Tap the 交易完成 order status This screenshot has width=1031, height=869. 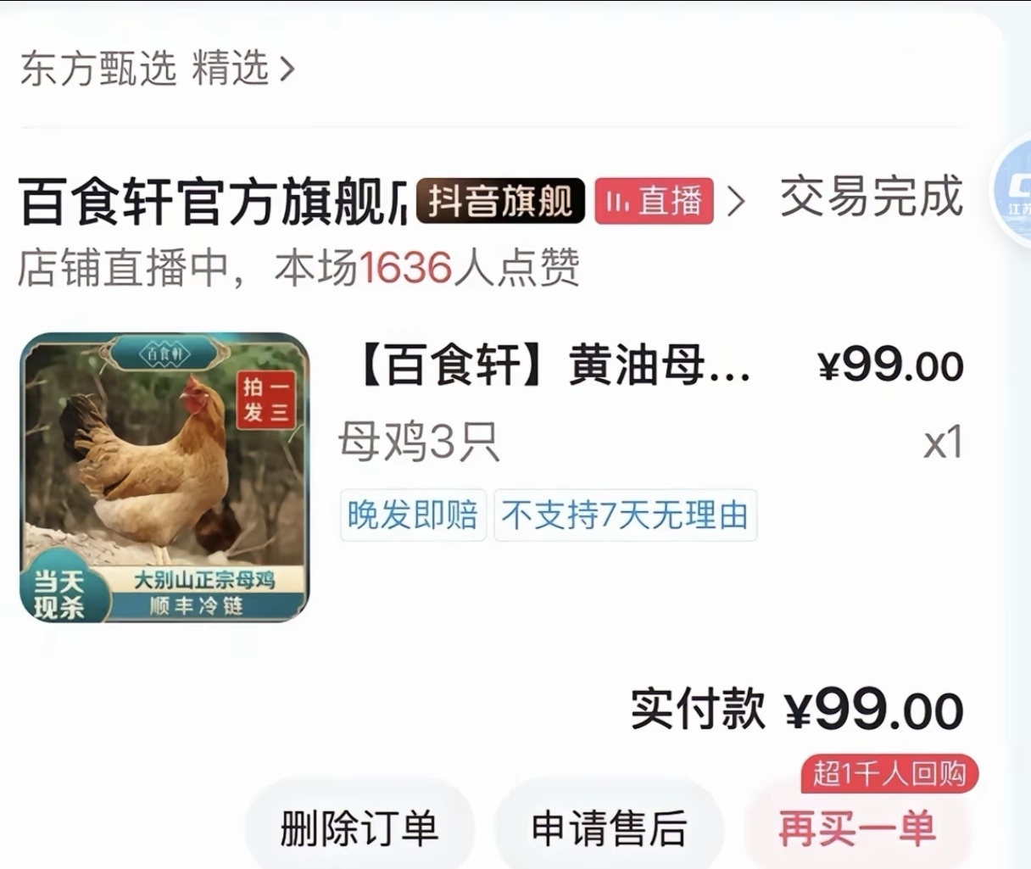pyautogui.click(x=871, y=197)
